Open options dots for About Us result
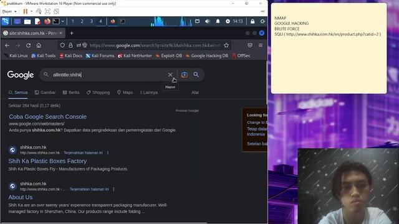 coord(113,189)
